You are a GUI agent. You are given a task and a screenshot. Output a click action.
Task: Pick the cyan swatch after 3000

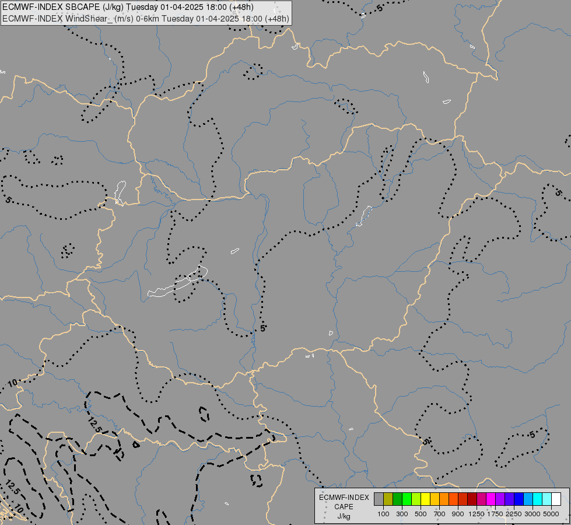pyautogui.click(x=538, y=499)
